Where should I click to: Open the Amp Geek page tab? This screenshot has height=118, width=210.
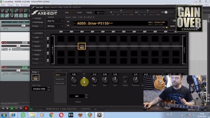[60, 83]
